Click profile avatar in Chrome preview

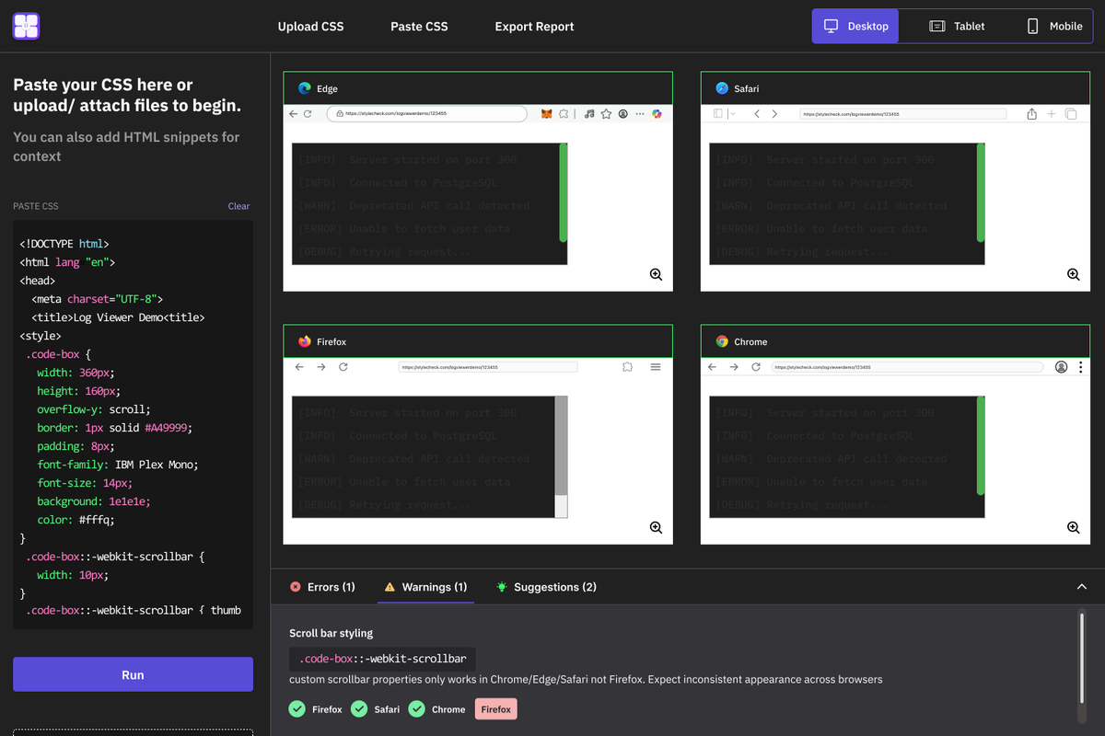click(1061, 367)
